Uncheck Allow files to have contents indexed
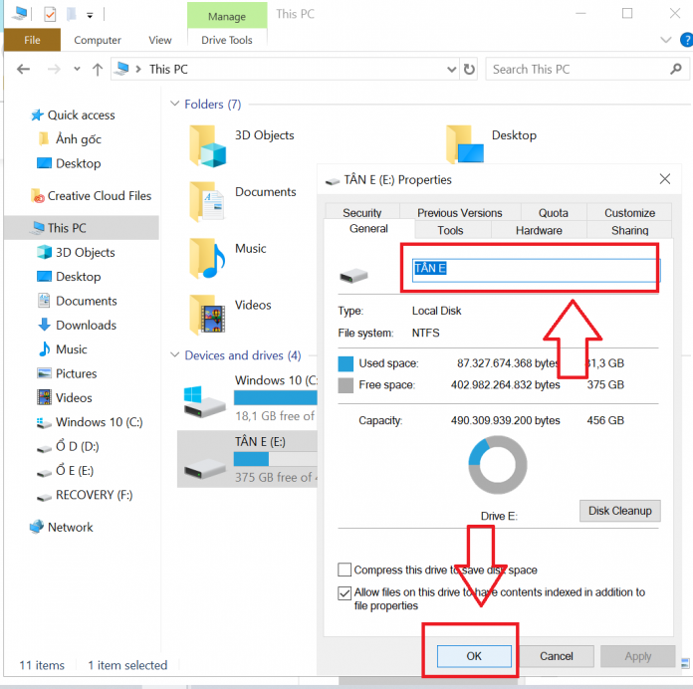Screen dimensions: 693x689 click(345, 592)
